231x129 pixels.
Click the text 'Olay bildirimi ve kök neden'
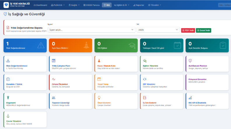(108, 68)
